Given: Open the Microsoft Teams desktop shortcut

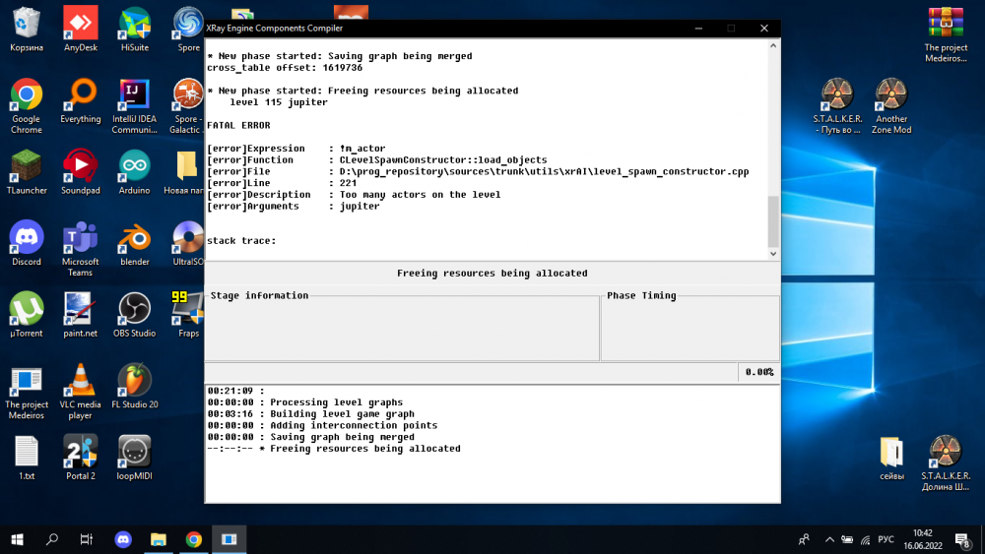Looking at the screenshot, I should [x=81, y=248].
